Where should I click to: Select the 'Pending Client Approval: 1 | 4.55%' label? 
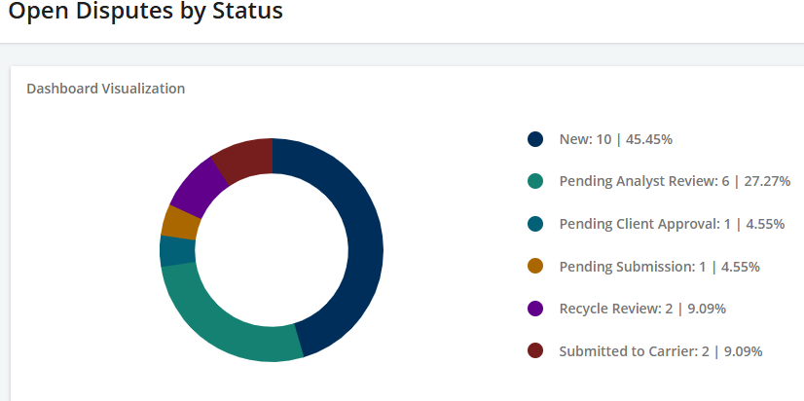(673, 224)
